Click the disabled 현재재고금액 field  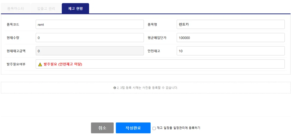[90, 51]
